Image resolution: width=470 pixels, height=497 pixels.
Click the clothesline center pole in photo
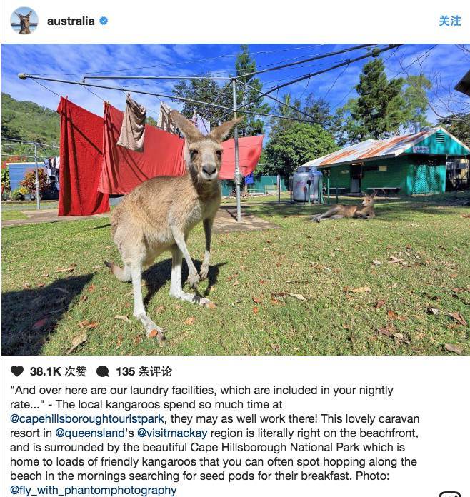[236, 151]
